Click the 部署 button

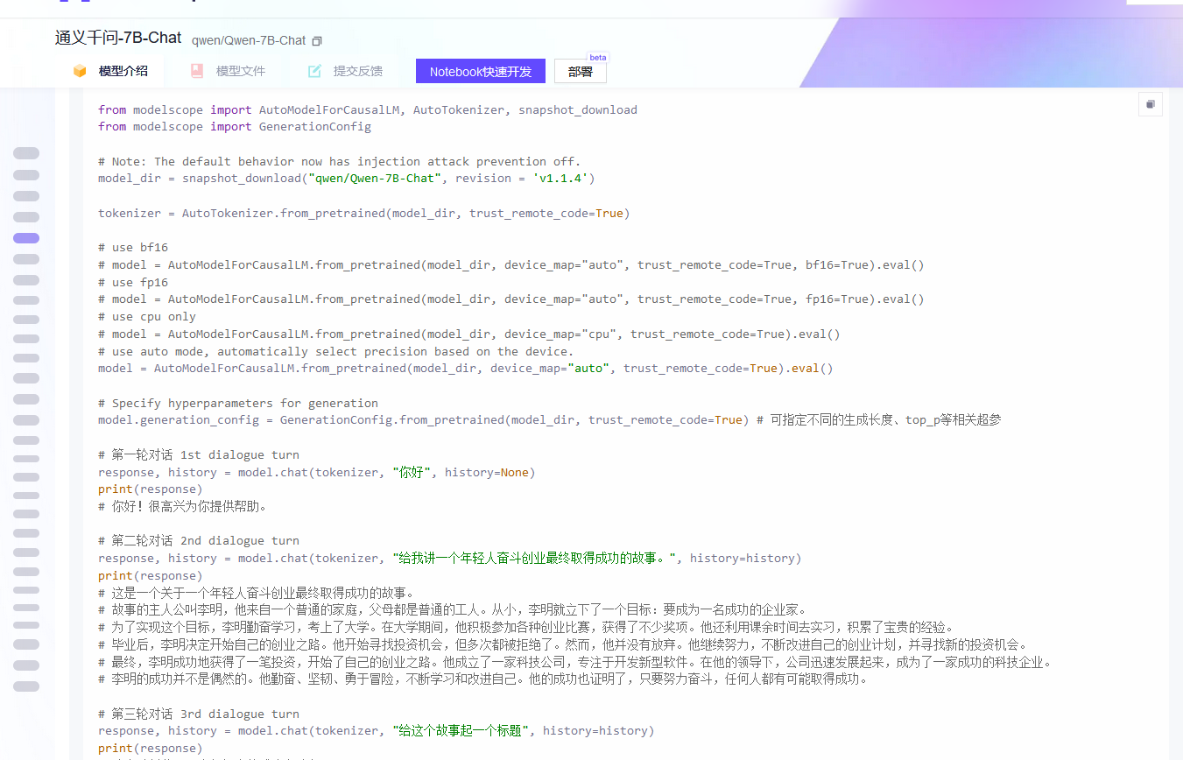coord(581,72)
